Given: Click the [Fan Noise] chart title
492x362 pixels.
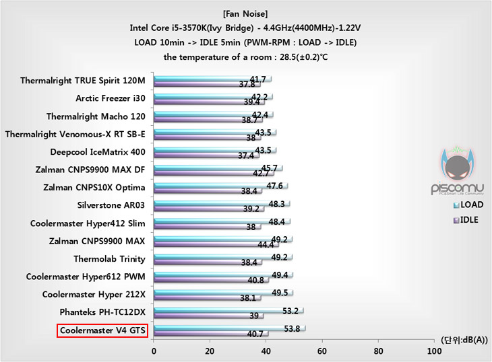Looking at the screenshot, I should click(x=245, y=14).
